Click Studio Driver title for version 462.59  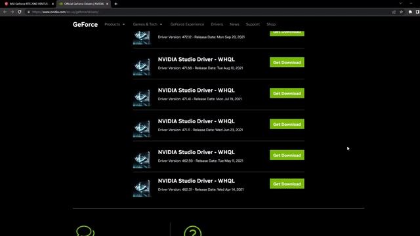[196, 152]
